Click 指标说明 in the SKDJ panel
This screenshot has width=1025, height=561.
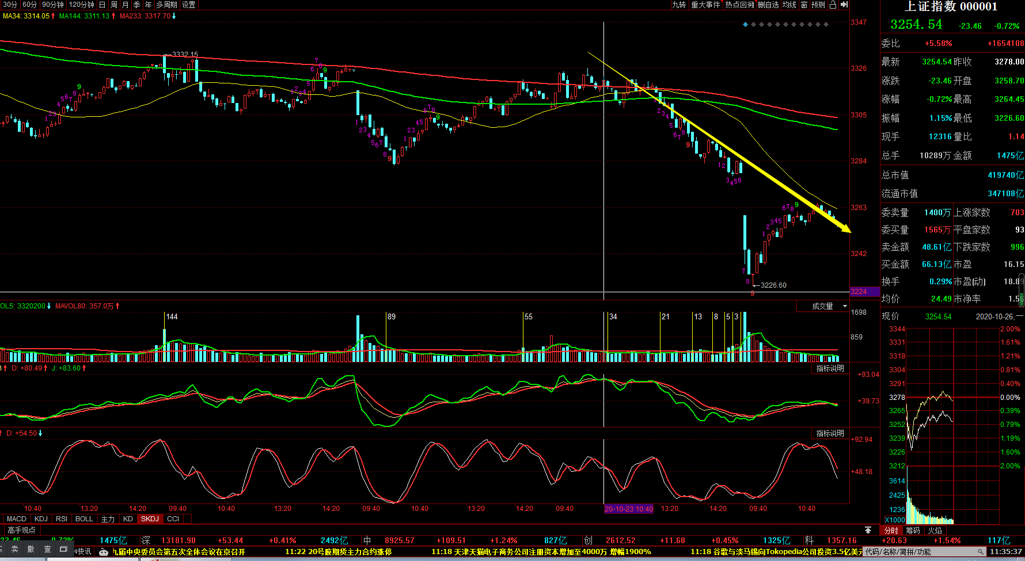click(830, 433)
